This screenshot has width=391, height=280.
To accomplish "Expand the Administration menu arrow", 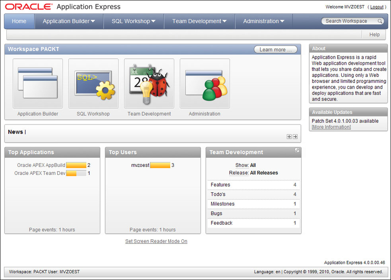I will click(x=282, y=22).
